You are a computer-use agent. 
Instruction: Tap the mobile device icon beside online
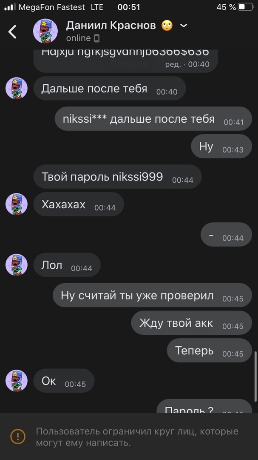96,38
